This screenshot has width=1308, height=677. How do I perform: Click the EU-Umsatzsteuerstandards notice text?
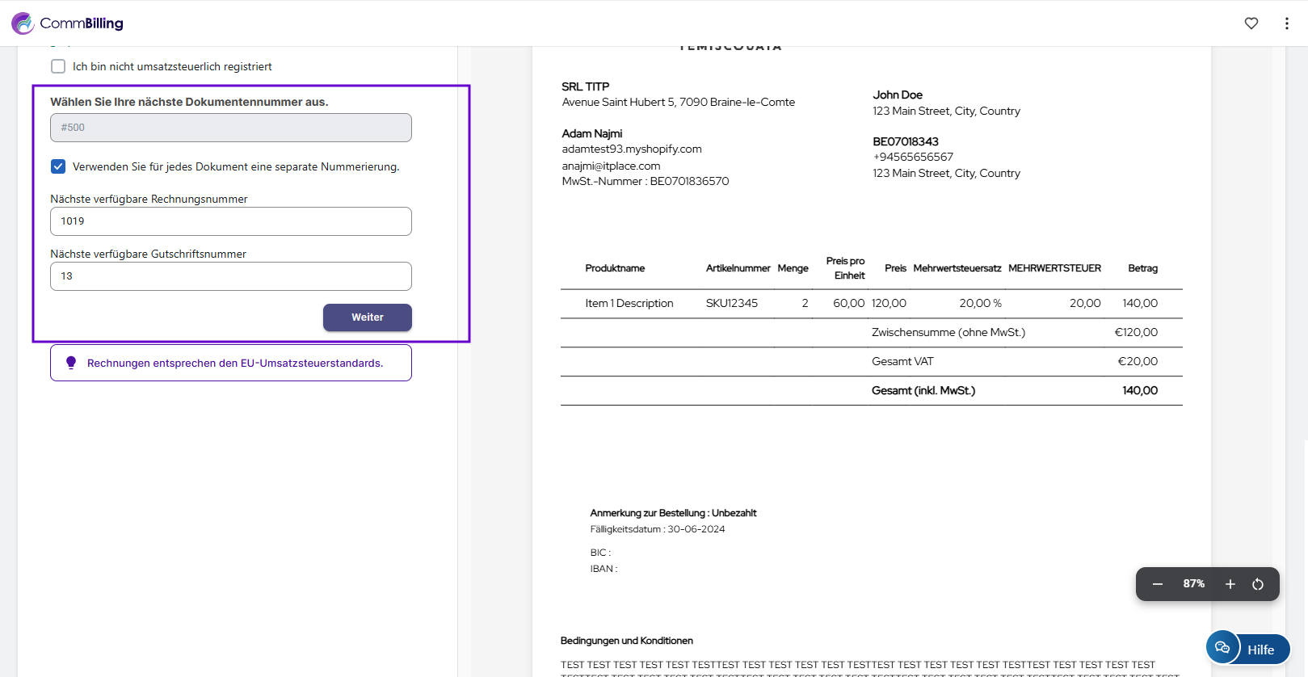point(235,364)
